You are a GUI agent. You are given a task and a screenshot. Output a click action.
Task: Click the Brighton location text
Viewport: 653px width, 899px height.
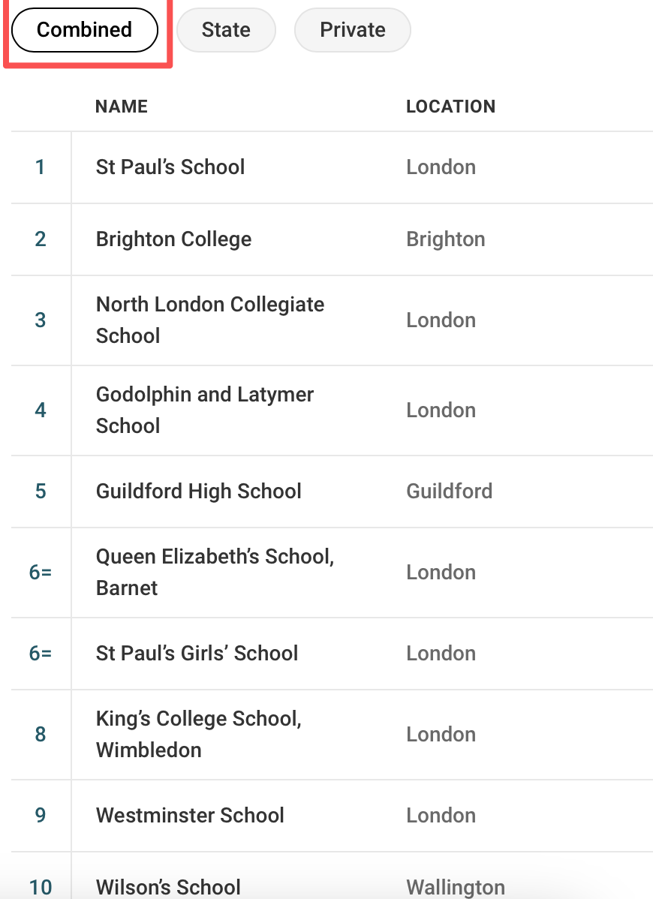pos(445,239)
